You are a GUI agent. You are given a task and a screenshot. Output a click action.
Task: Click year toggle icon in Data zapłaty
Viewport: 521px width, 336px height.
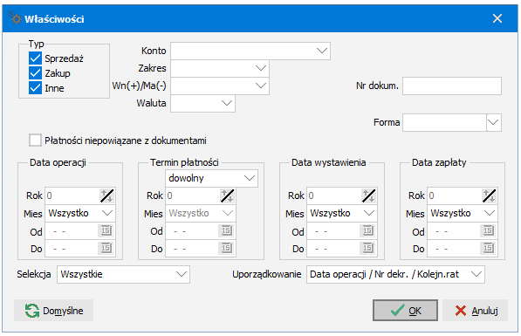click(489, 195)
